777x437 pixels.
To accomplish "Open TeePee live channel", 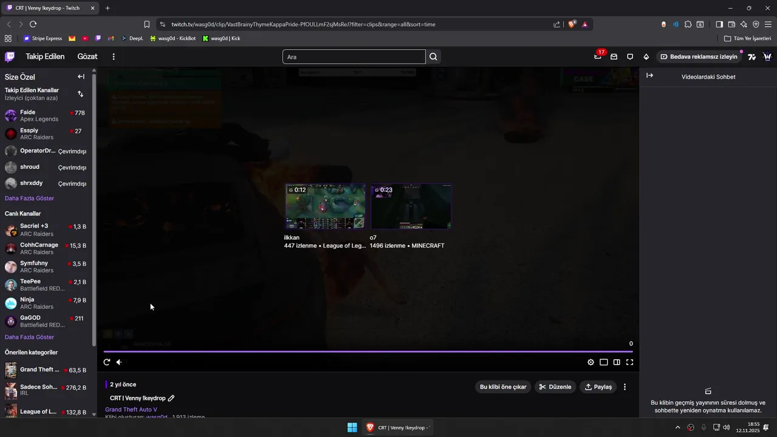I will tap(46, 285).
